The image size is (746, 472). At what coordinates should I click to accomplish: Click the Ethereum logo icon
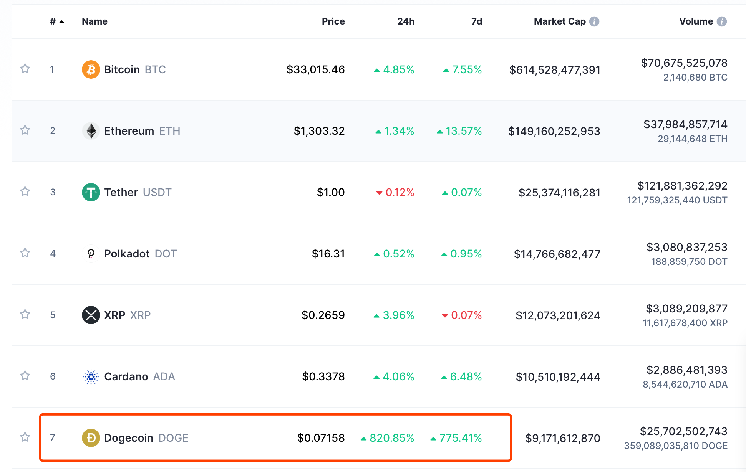pyautogui.click(x=91, y=131)
